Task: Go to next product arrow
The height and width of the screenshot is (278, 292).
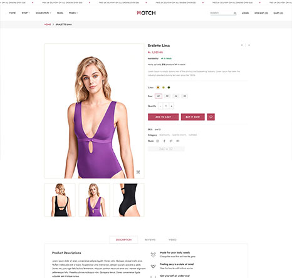Action: pyautogui.click(x=249, y=45)
